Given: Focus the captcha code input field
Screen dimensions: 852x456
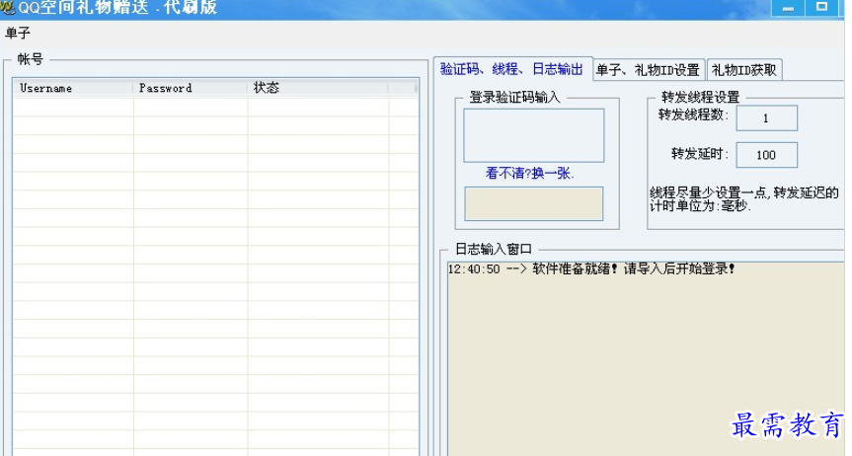Looking at the screenshot, I should coord(533,203).
